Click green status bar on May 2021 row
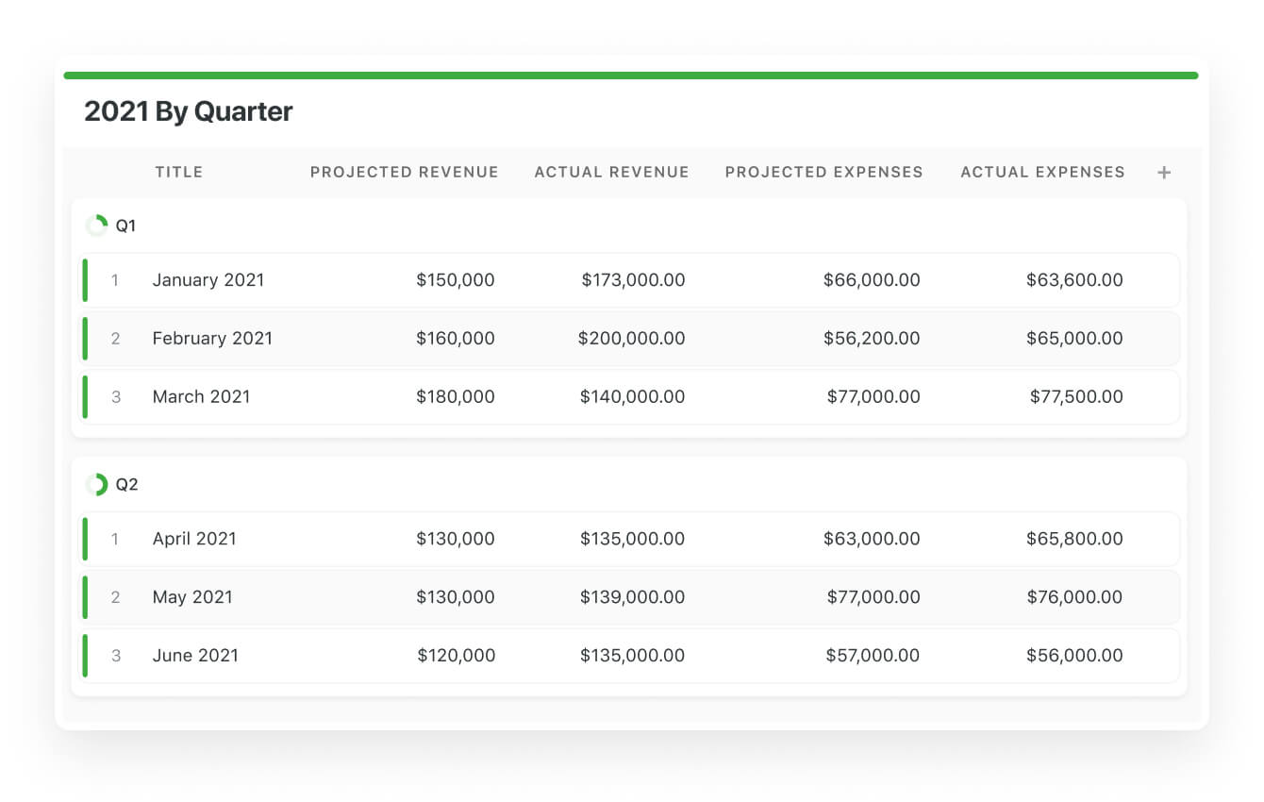 [x=85, y=597]
